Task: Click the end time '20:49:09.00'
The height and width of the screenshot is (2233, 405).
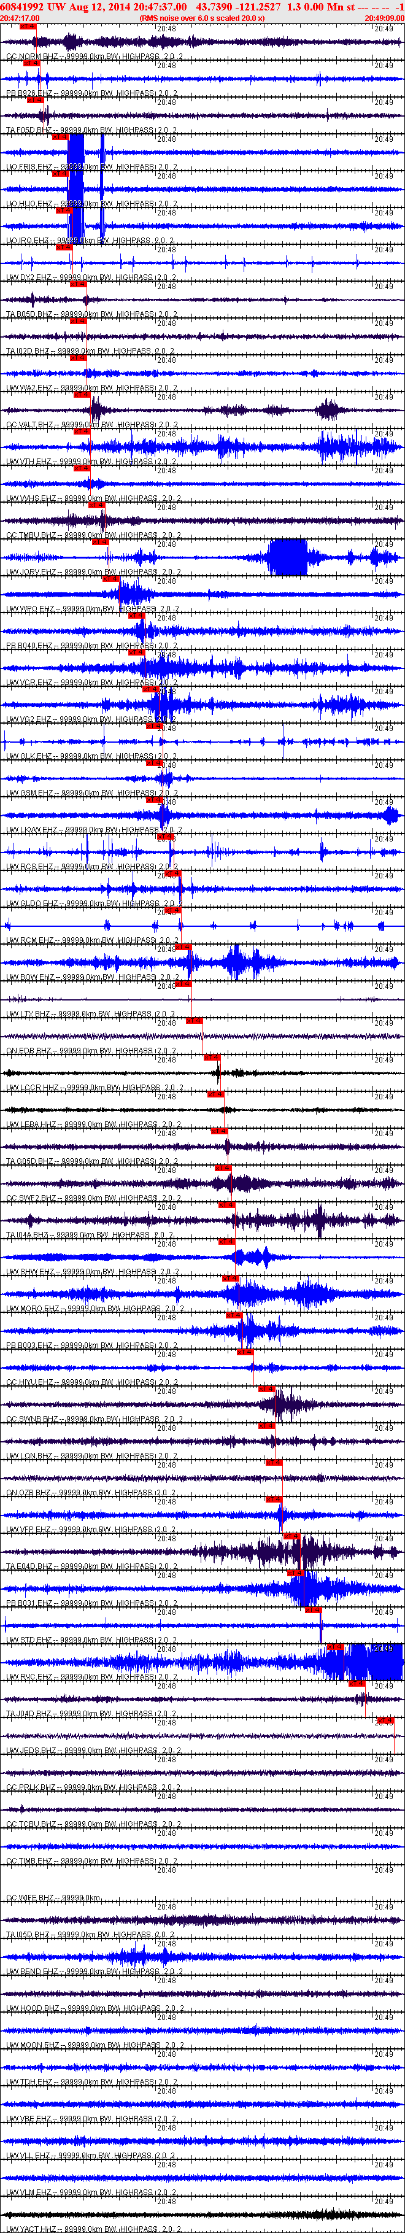Action: click(x=384, y=17)
